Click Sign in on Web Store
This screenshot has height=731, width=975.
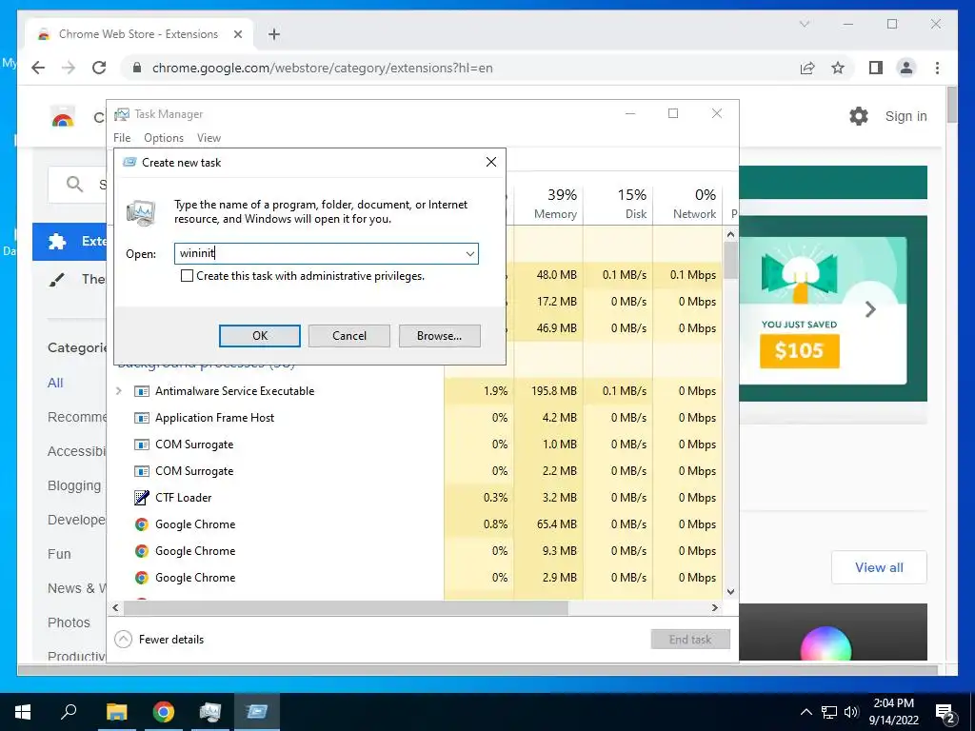point(905,116)
